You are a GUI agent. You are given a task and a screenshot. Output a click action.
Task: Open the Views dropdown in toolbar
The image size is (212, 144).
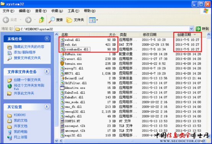(93, 20)
